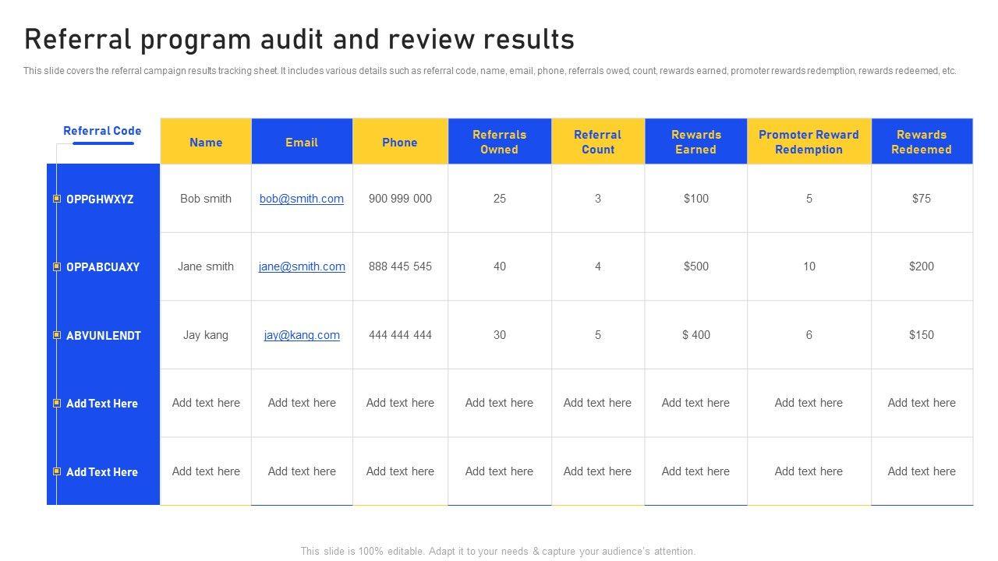Viewport: 998px width, 561px height.
Task: Select the slide title 'Referral program audit and review results'
Action: 299,39
